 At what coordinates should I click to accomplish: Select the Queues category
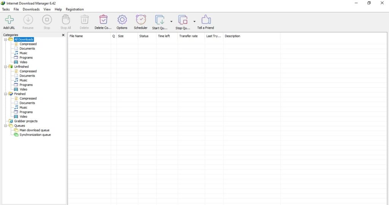(x=20, y=126)
